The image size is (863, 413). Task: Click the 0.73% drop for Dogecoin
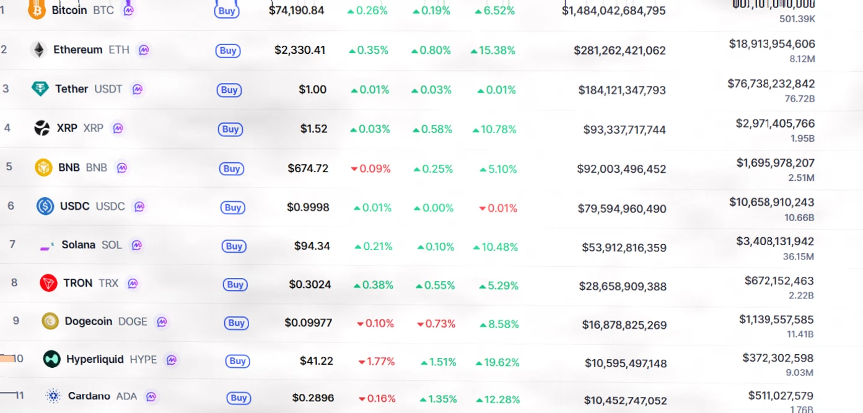coord(436,324)
